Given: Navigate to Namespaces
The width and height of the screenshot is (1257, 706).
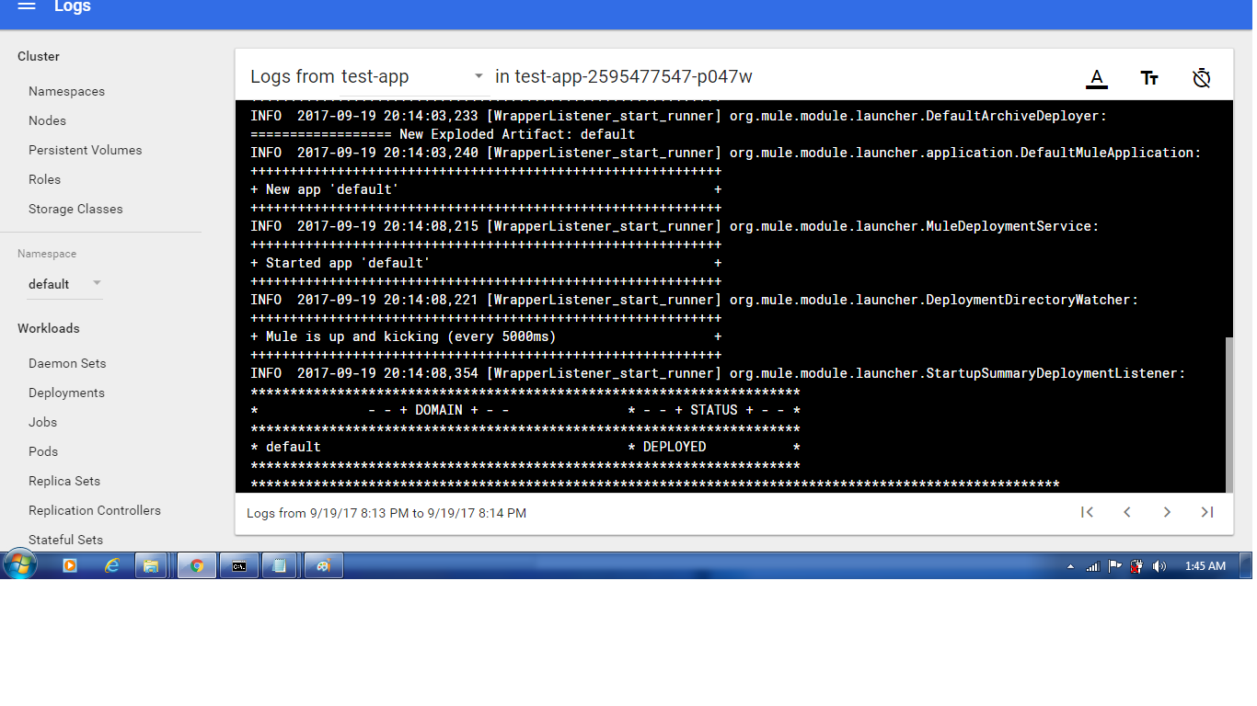Looking at the screenshot, I should 66,91.
